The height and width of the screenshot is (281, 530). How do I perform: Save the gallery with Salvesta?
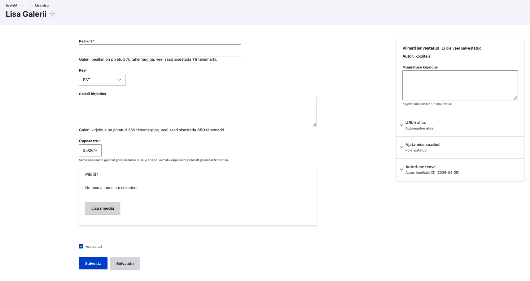93,263
